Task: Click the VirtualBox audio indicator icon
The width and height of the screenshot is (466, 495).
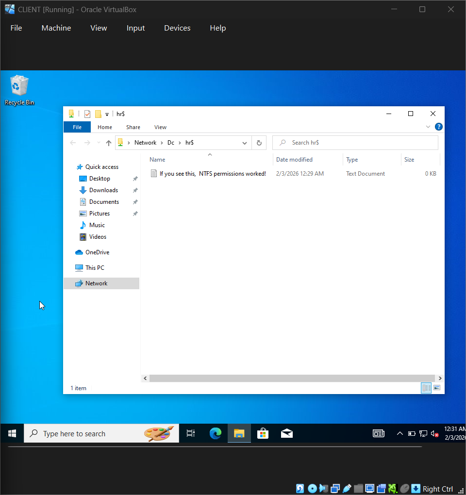Action: [324, 488]
